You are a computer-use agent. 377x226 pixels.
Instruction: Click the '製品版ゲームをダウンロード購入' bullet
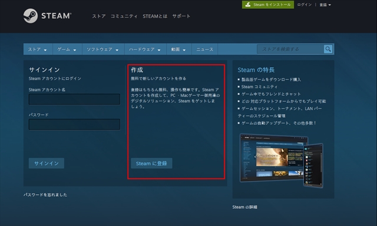[x=271, y=79]
